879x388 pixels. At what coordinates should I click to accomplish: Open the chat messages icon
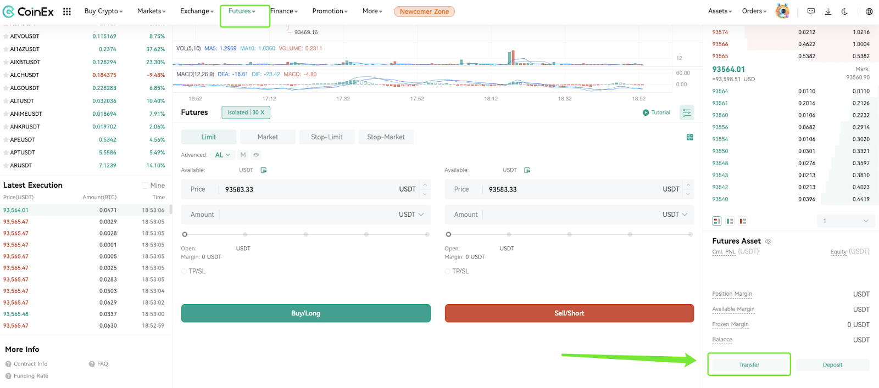pos(811,11)
